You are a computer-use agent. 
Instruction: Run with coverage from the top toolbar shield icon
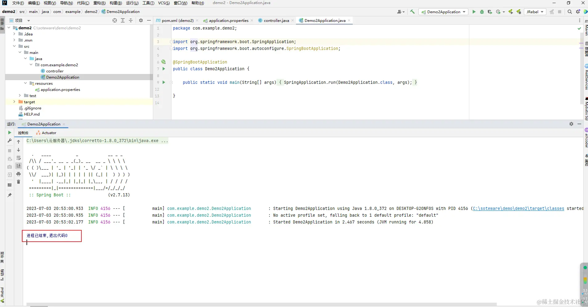[490, 12]
